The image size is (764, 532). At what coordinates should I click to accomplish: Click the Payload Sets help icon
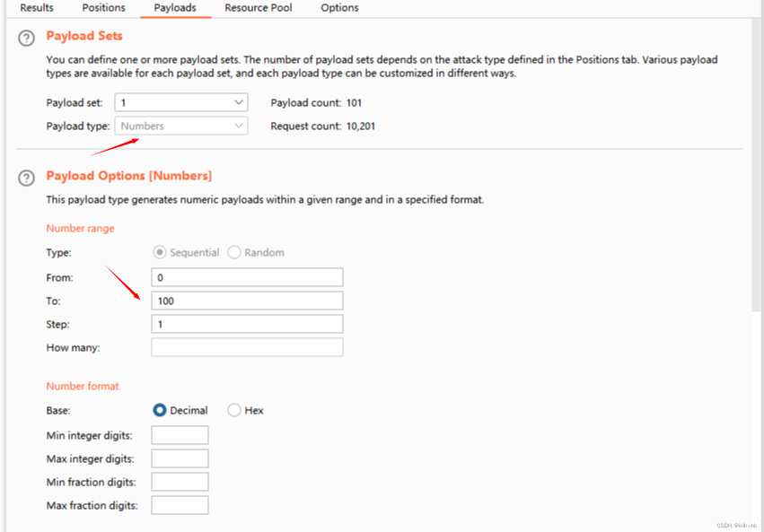coord(27,39)
